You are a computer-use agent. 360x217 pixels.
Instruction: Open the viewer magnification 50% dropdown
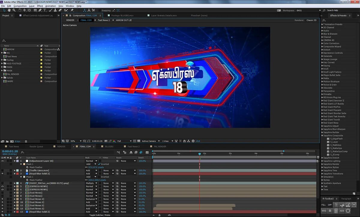(x=76, y=141)
